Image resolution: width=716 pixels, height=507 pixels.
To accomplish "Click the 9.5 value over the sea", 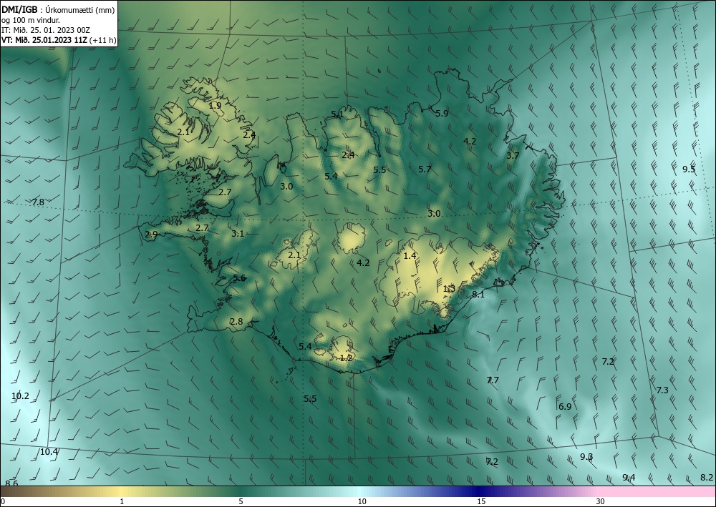I will click(689, 169).
